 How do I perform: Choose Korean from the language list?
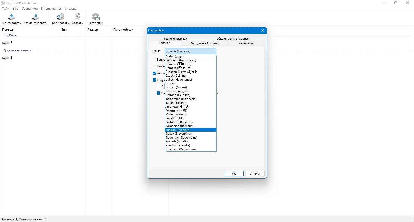[x=190, y=110]
